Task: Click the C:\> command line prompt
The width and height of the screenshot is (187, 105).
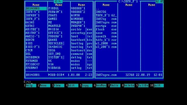Action: click(x=27, y=82)
